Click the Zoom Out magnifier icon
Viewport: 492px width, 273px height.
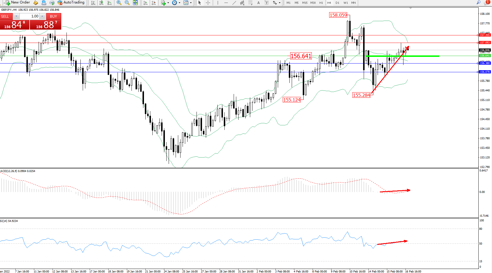[x=127, y=3]
